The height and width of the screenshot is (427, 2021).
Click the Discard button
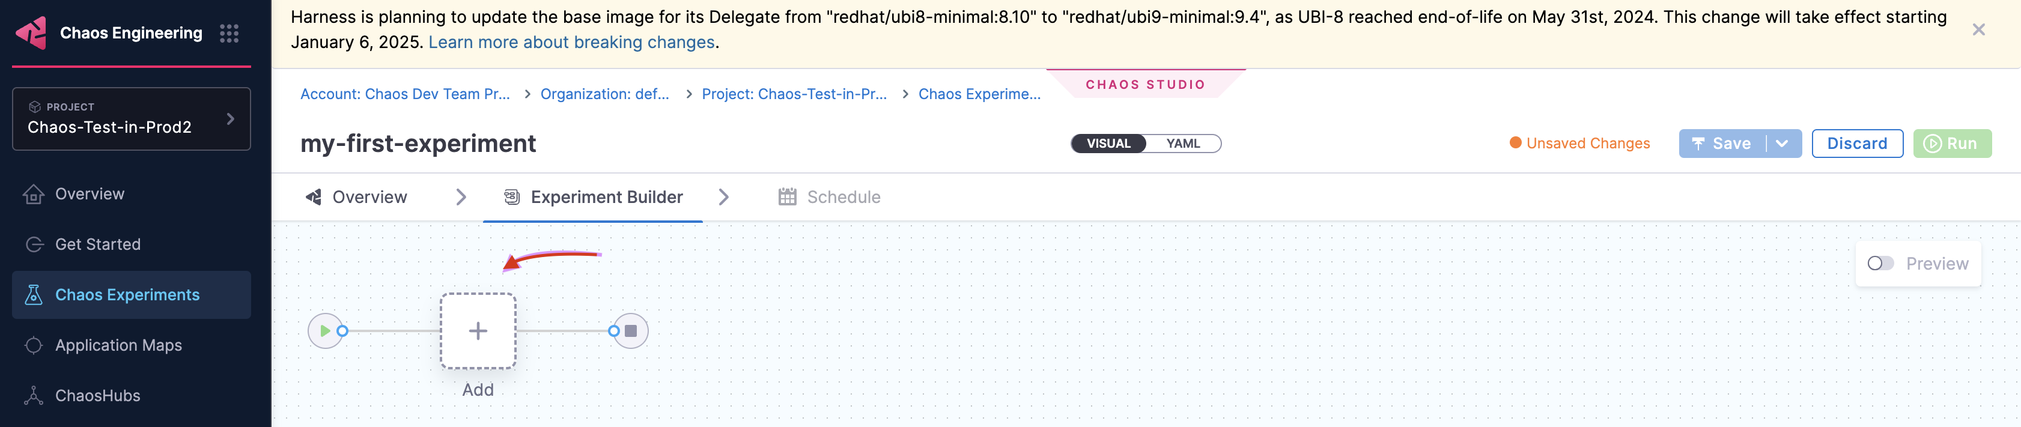click(x=1857, y=144)
